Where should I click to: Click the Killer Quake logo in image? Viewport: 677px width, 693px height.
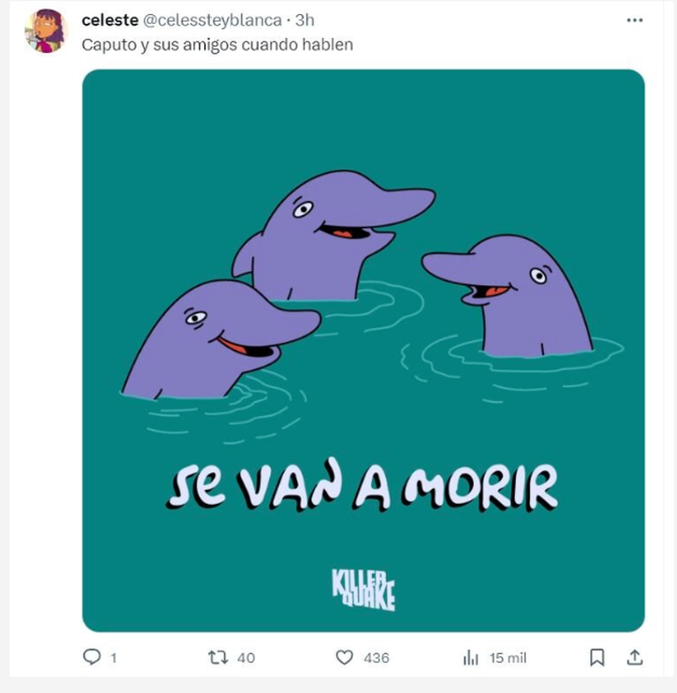point(363,589)
